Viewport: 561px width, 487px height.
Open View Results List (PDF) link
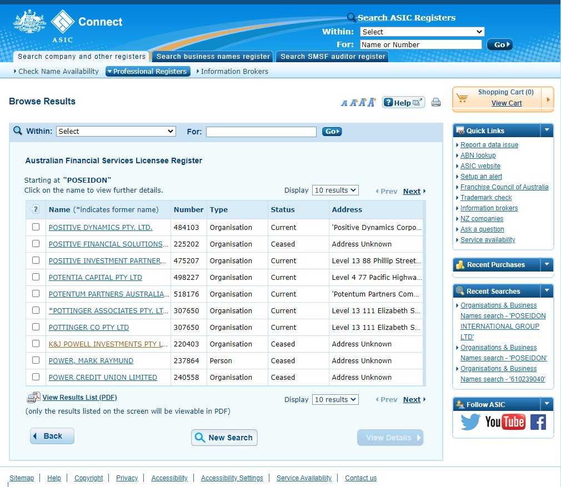pos(79,397)
